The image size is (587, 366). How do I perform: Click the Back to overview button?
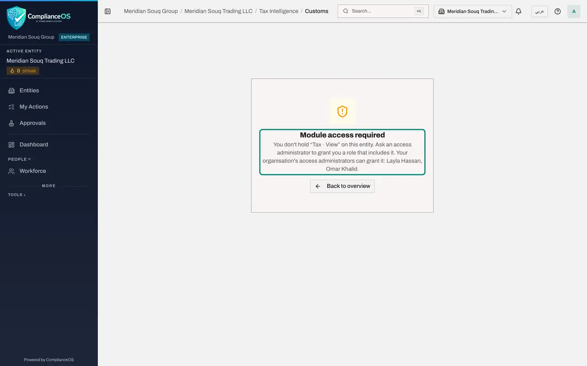tap(343, 186)
